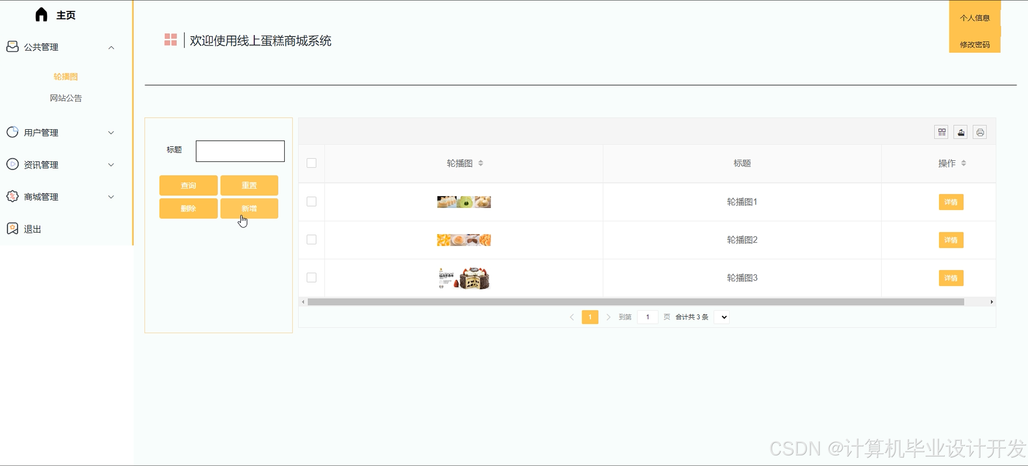Check the select-all header checkbox
The width and height of the screenshot is (1028, 466).
(311, 163)
